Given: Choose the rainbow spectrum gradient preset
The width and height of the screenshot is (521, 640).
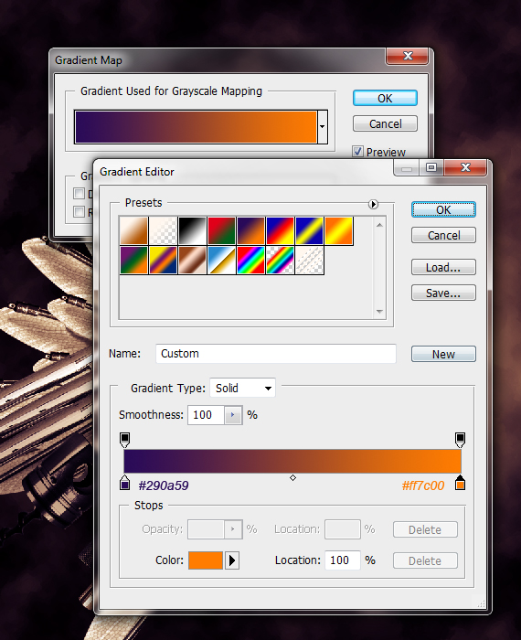Looking at the screenshot, I should (x=251, y=260).
